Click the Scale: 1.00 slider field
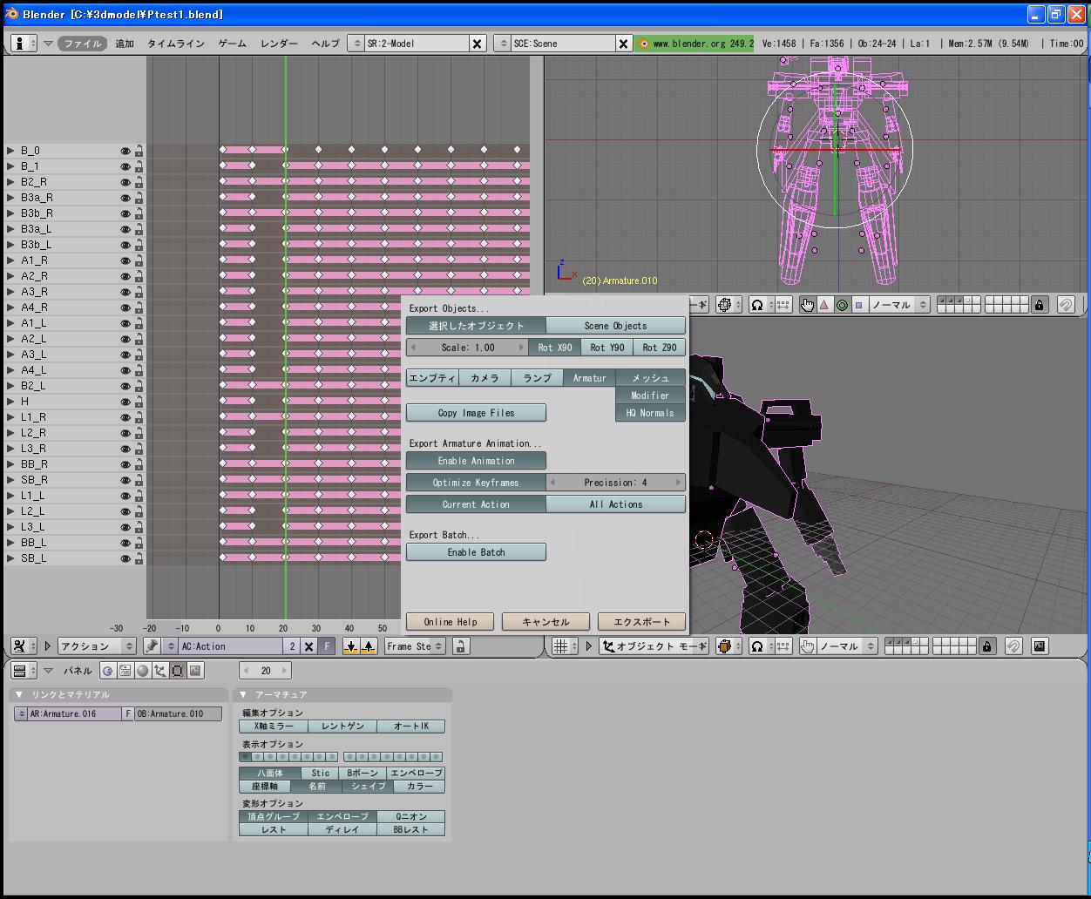This screenshot has height=899, width=1091. (x=467, y=348)
